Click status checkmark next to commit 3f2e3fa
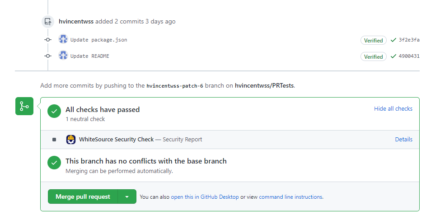 tap(393, 40)
